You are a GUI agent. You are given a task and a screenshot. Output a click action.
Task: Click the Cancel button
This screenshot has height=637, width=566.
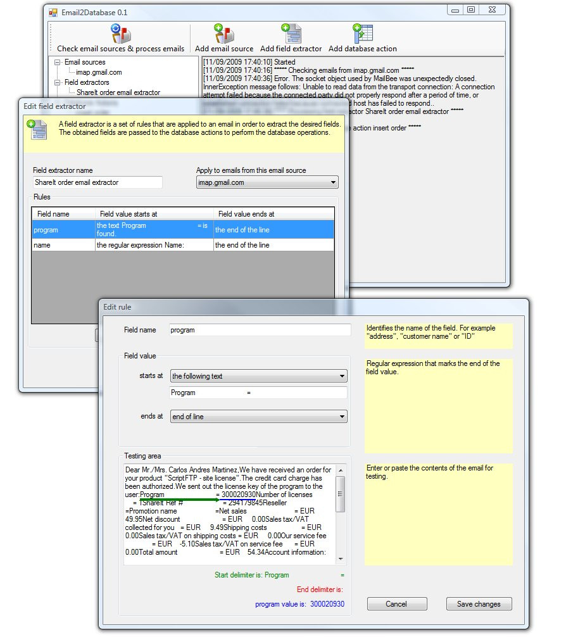pos(397,604)
